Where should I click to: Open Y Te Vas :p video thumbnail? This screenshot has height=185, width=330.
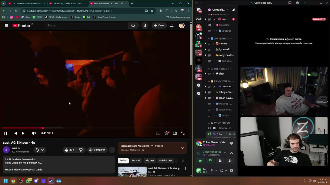click(x=132, y=172)
